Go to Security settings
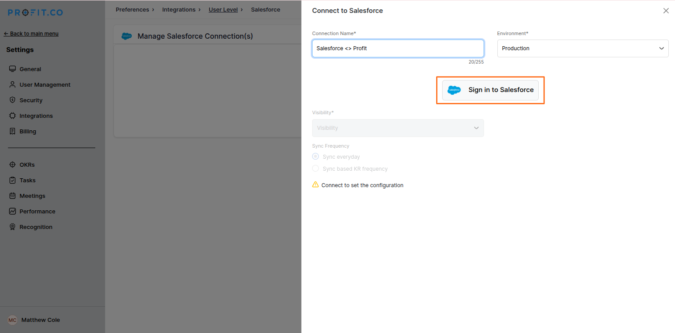This screenshot has width=675, height=333. click(x=31, y=100)
